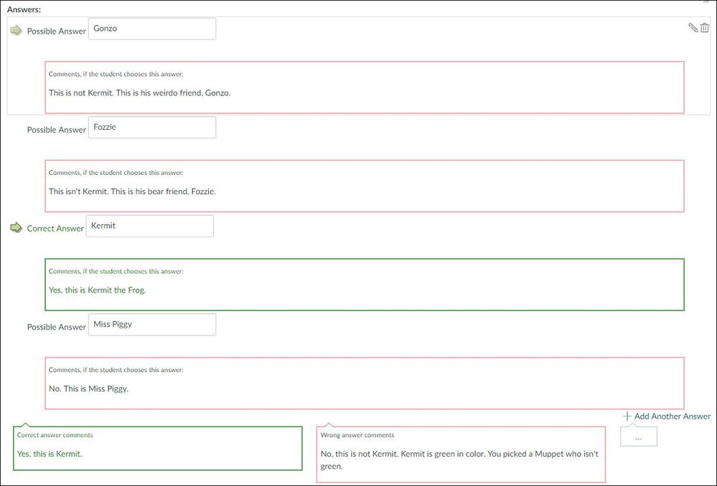Screen dimensions: 717x486
Task: Click the green arrow beside the Gonzo answer
Action: coord(16,30)
